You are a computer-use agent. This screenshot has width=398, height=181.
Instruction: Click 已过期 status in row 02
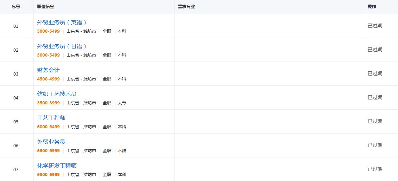point(375,50)
